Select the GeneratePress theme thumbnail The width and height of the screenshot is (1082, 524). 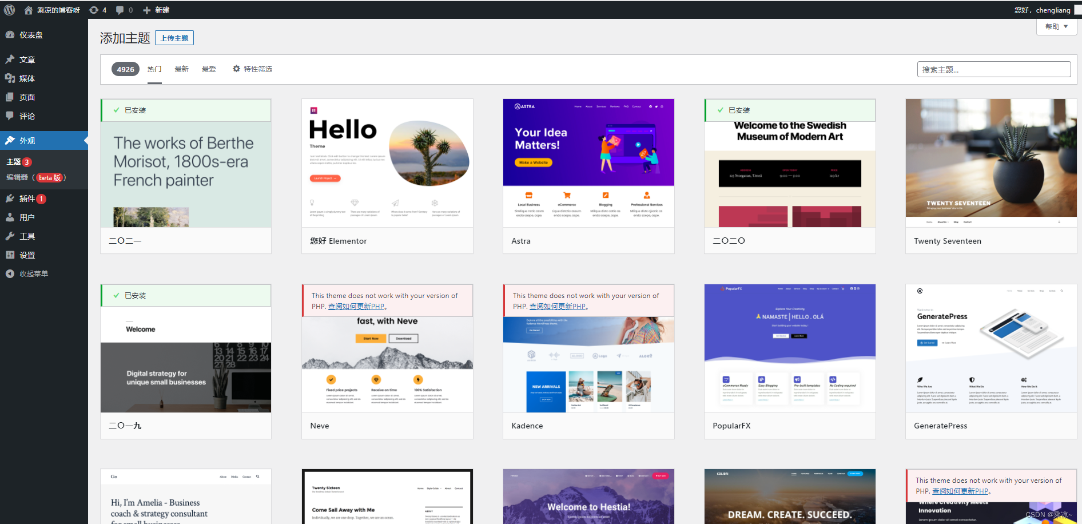[991, 348]
